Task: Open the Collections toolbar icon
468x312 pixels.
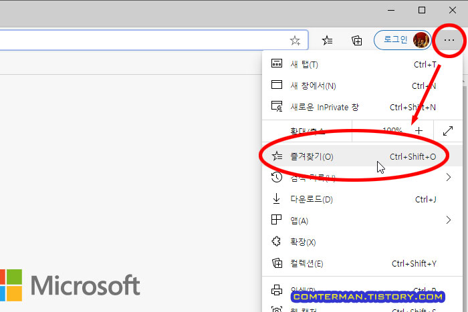Action: pyautogui.click(x=356, y=40)
